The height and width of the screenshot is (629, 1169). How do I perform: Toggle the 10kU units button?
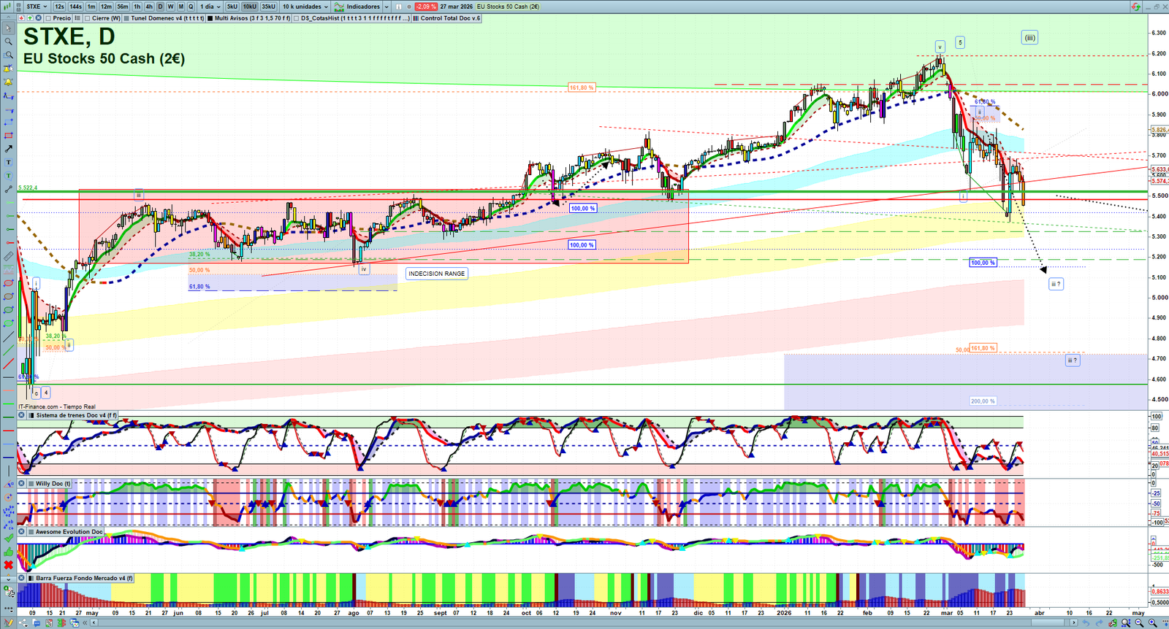tap(250, 7)
